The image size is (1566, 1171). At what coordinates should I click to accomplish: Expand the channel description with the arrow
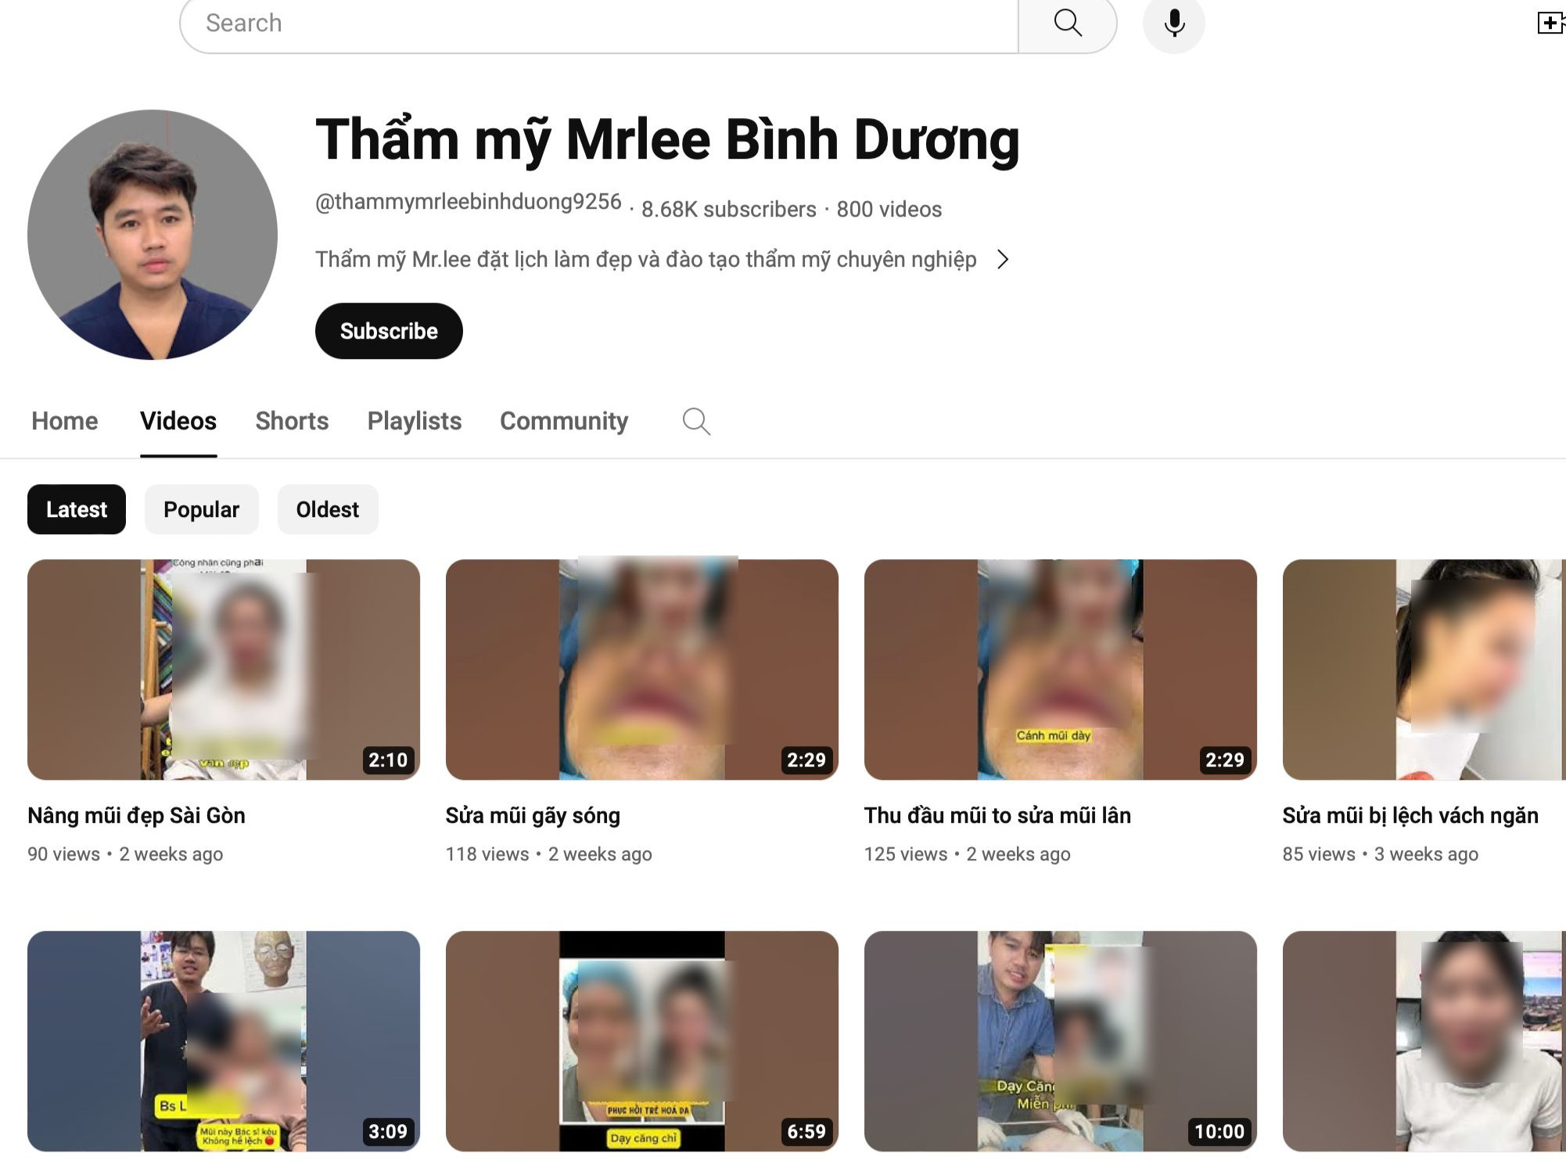1004,259
